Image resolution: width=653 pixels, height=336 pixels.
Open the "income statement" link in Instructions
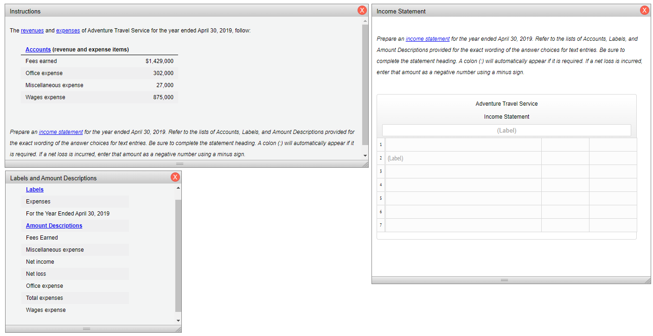(61, 132)
